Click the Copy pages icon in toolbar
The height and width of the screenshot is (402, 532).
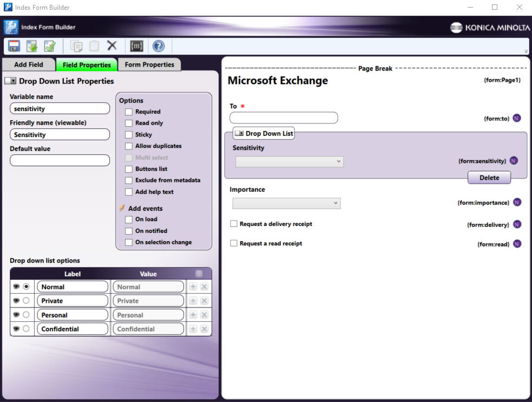coord(76,46)
